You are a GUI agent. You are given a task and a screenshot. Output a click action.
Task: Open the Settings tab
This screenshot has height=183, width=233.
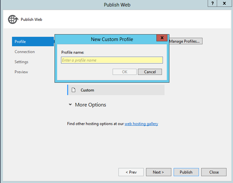point(21,62)
